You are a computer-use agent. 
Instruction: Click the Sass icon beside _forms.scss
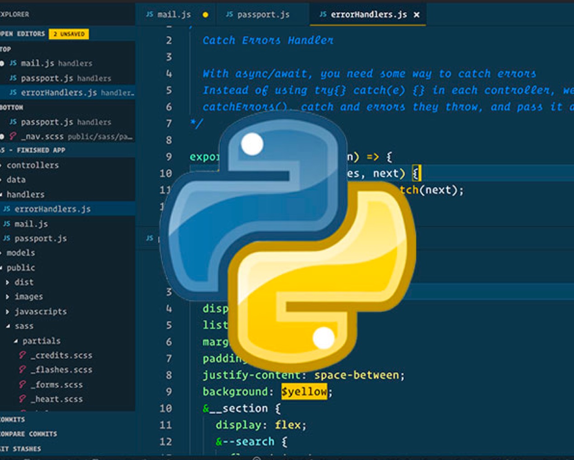click(22, 384)
